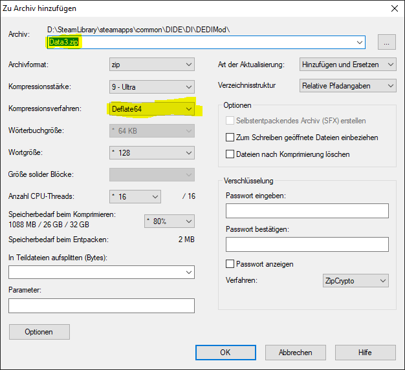Open the Verfahren ZipCrypto dropdown
405x370 pixels.
(x=356, y=280)
